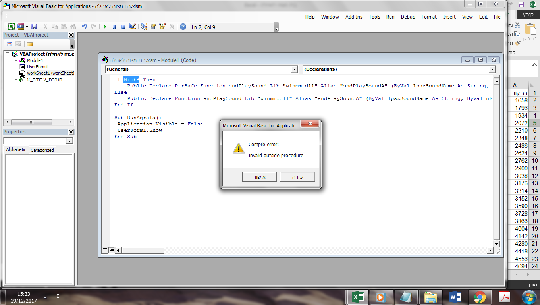Click the Excel icon in the taskbar
Image resolution: width=540 pixels, height=305 pixels.
357,297
